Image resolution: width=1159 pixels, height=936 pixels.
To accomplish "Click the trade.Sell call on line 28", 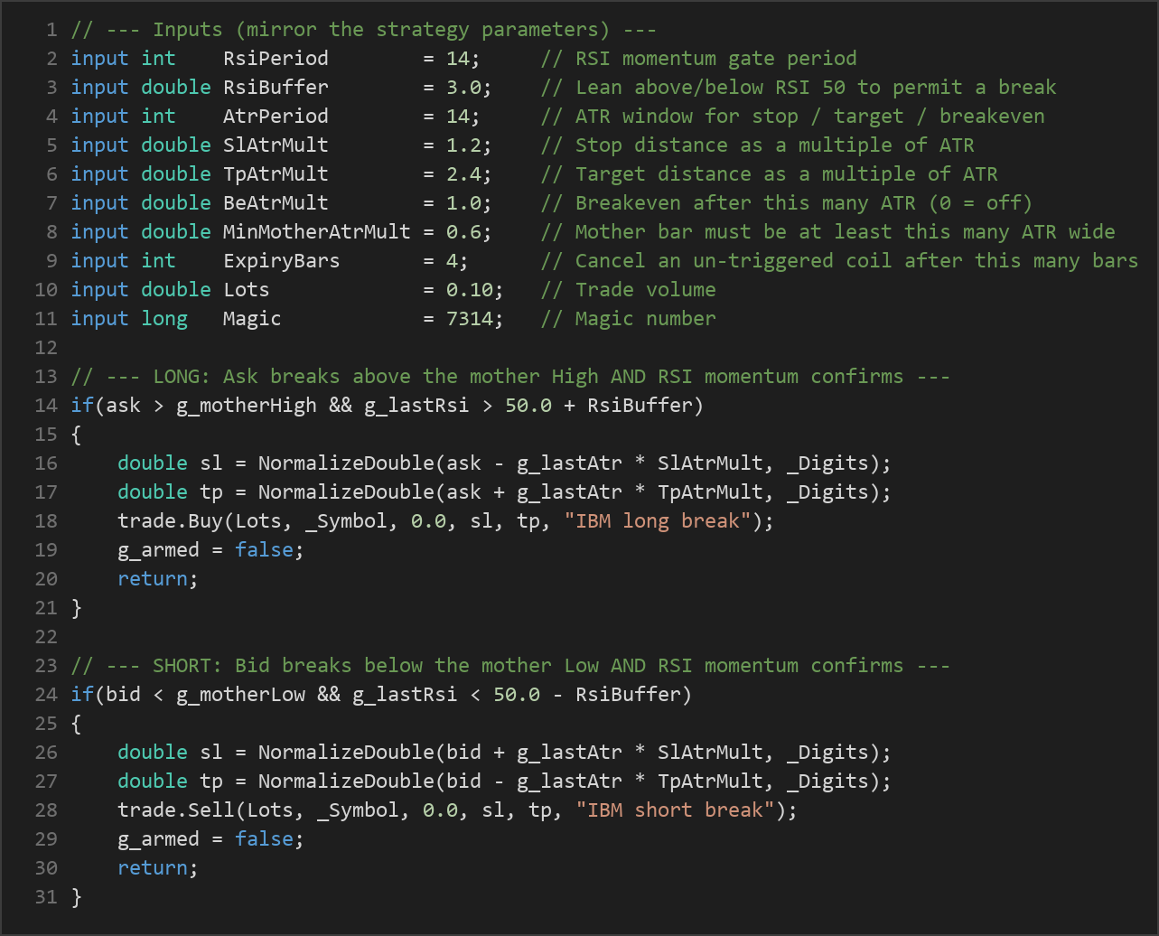I will coord(458,810).
